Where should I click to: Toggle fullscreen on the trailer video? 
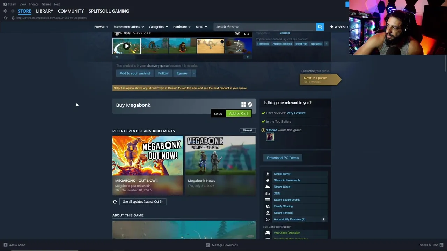pyautogui.click(x=247, y=33)
